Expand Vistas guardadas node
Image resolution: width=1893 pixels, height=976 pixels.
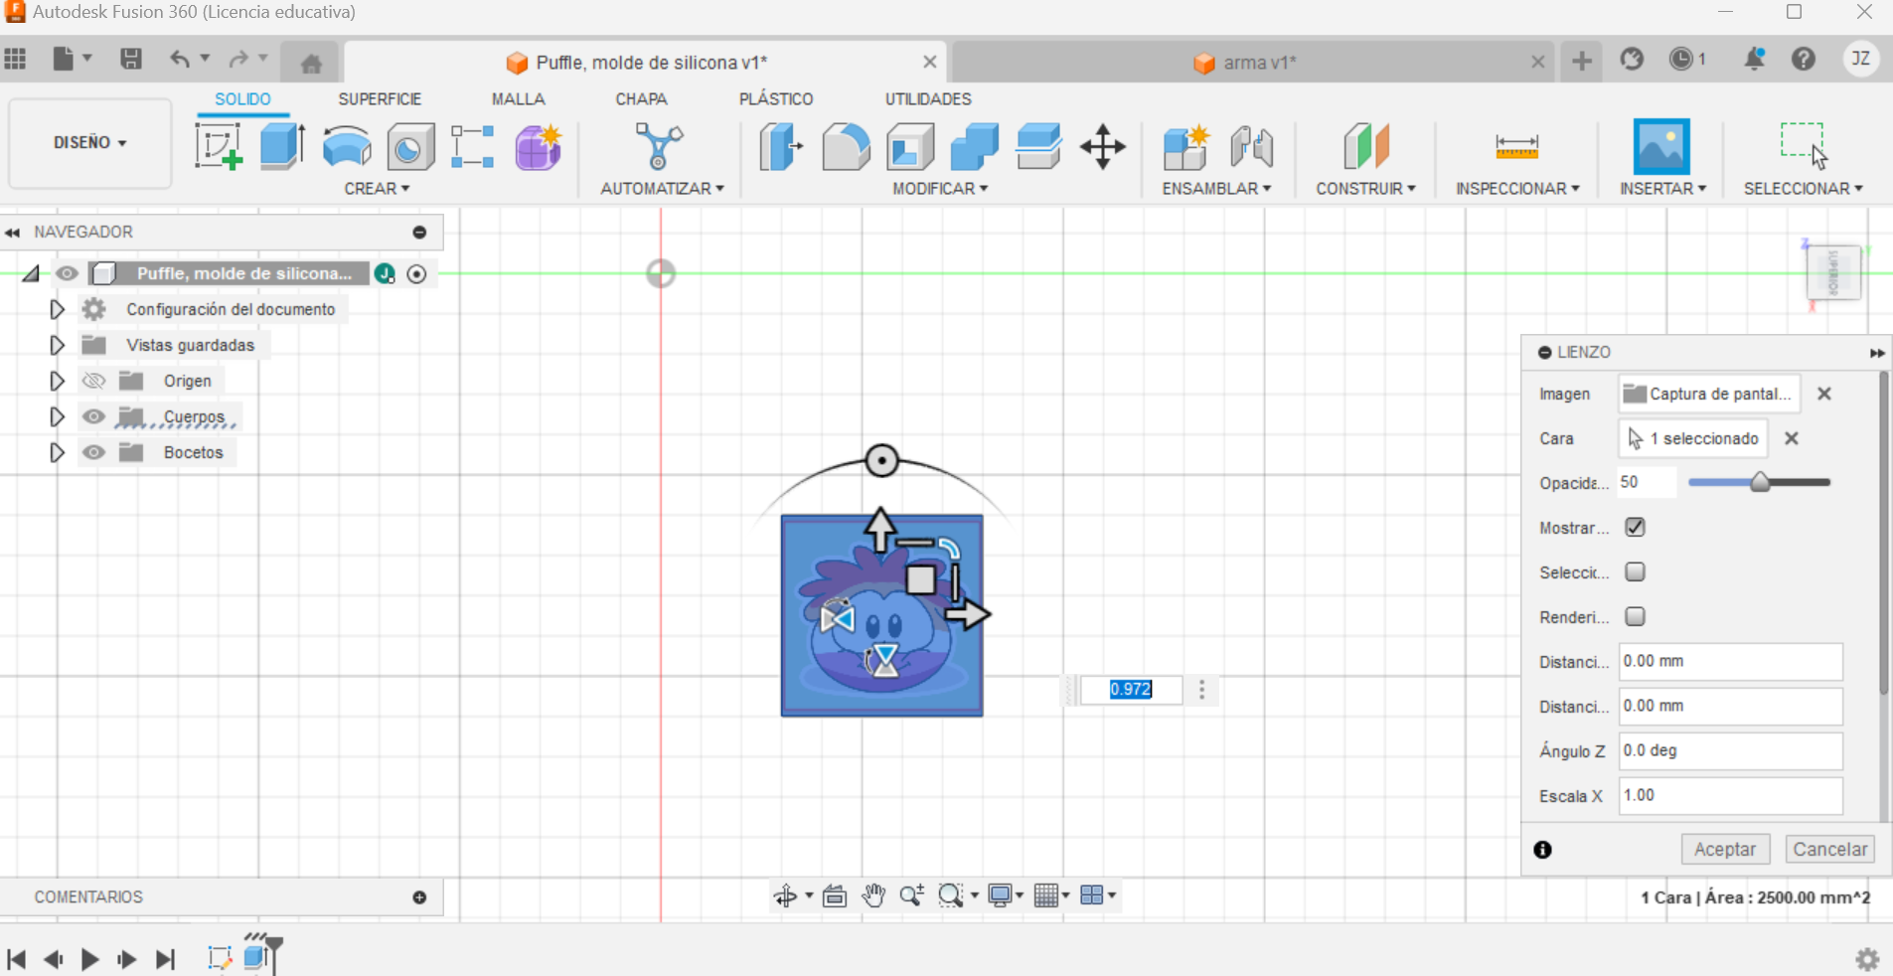tap(57, 345)
